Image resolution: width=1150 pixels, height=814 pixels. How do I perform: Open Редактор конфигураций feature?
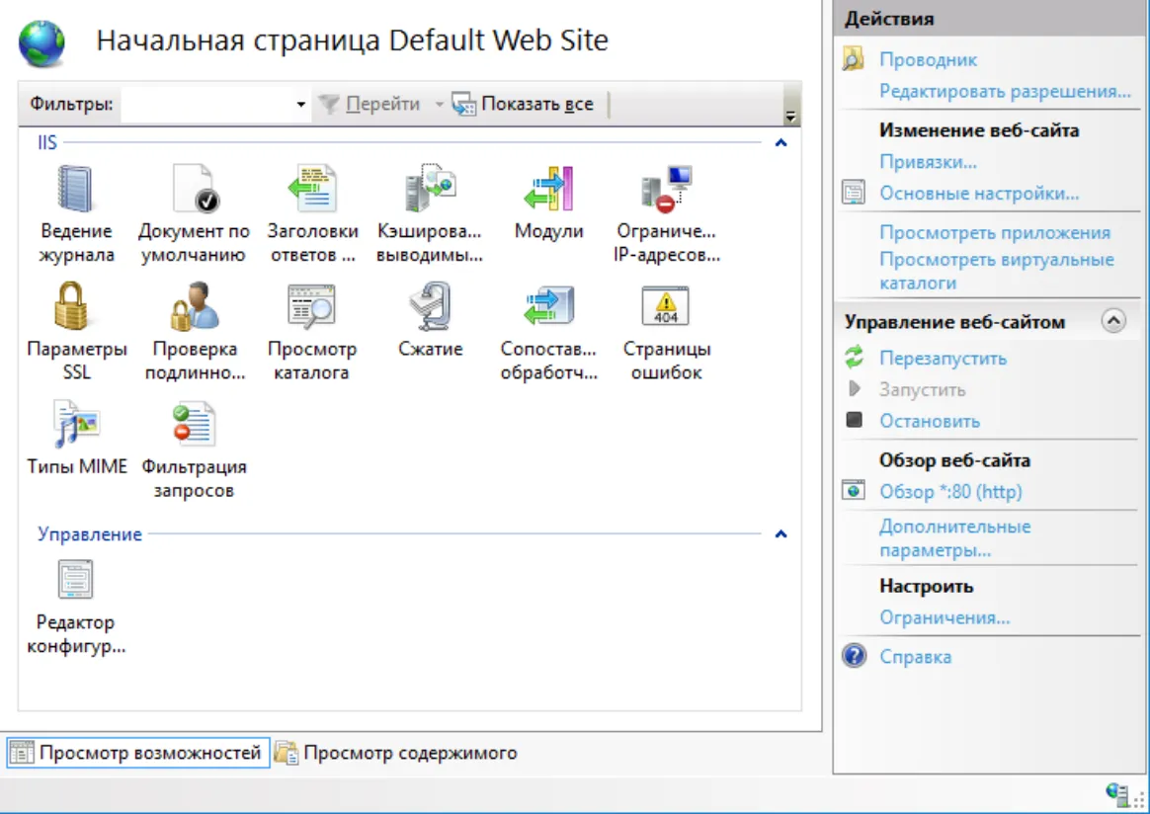pyautogui.click(x=75, y=608)
